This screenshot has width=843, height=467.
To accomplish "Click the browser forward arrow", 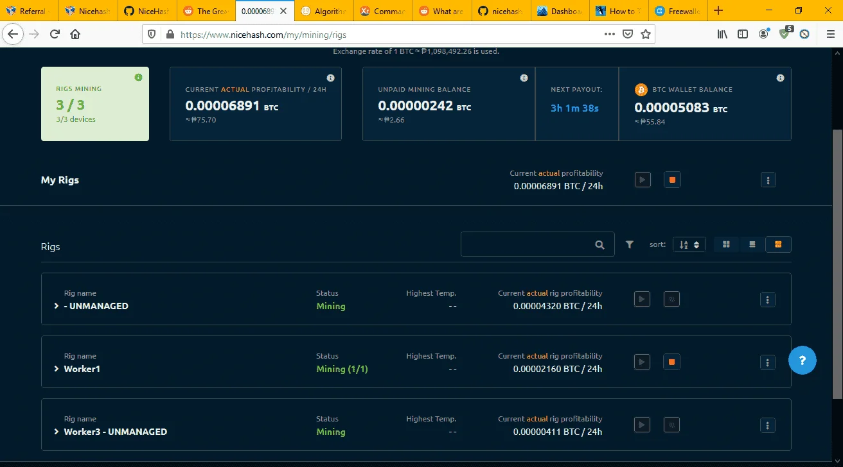I will coord(35,34).
